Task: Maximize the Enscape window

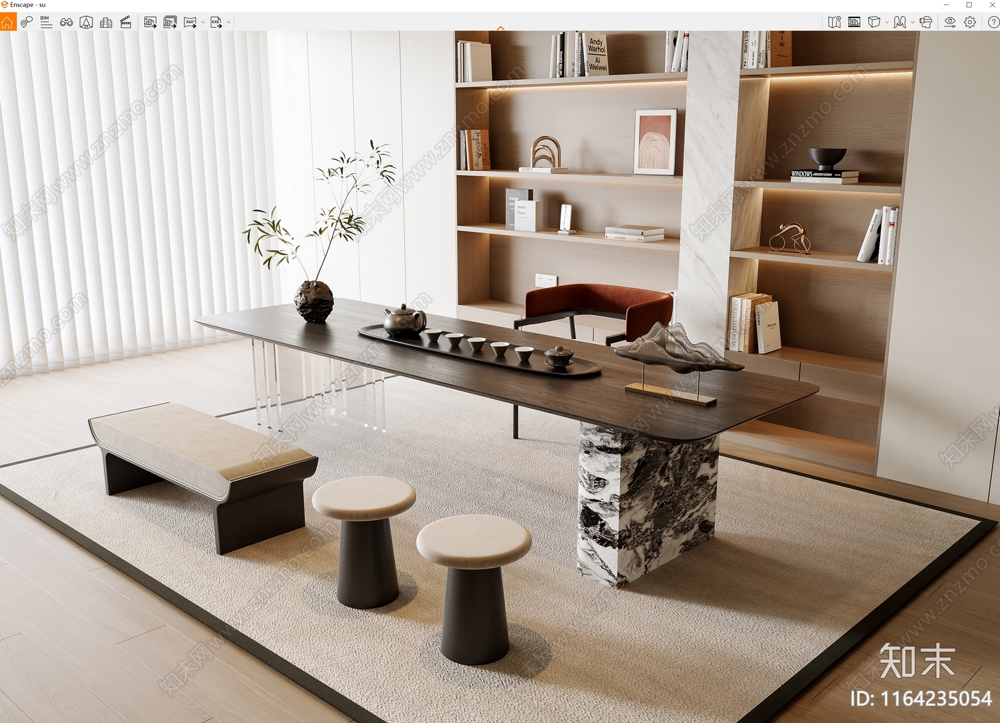Action: (x=969, y=4)
